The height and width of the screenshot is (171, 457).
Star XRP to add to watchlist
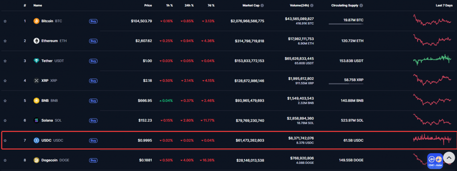[x=5, y=80]
